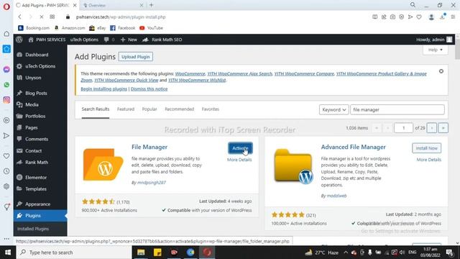This screenshot has width=460, height=259.
Task: Click the current page number field
Action: tap(403, 128)
